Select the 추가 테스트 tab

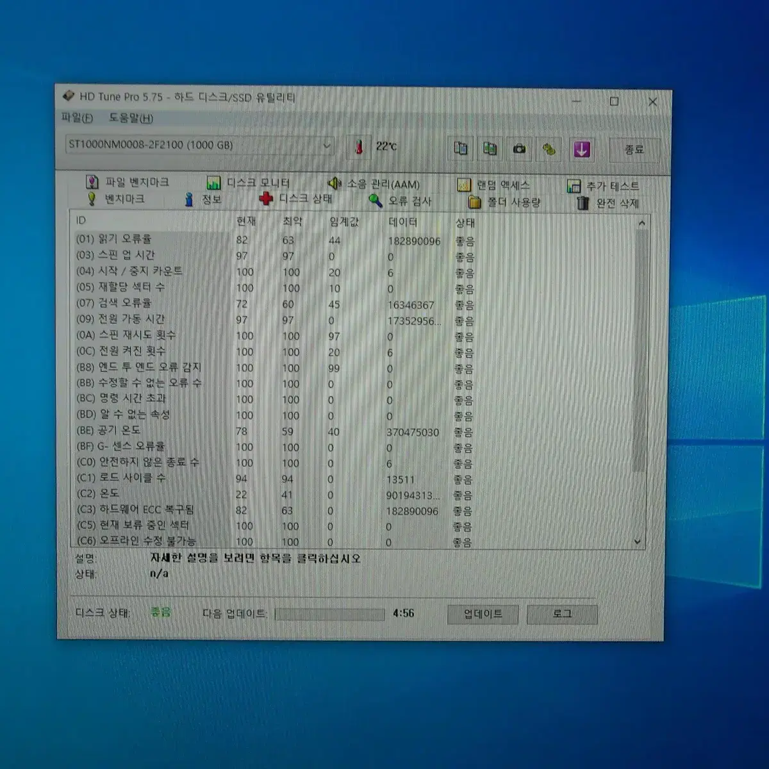(x=603, y=186)
